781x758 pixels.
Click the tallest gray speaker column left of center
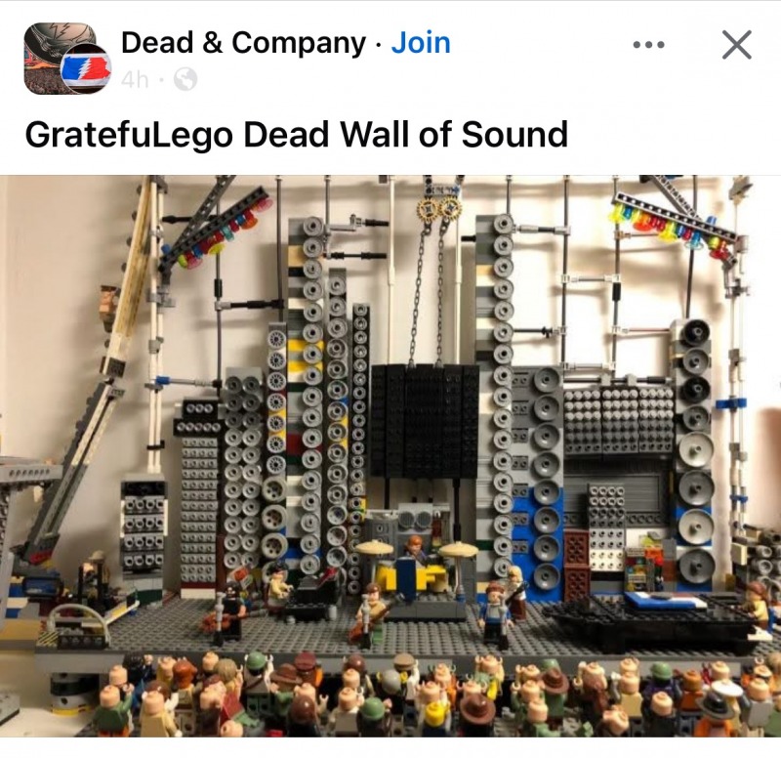pyautogui.click(x=308, y=394)
